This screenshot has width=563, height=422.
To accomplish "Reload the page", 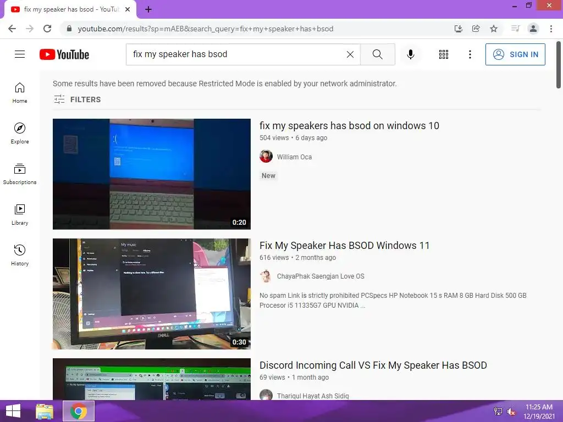I will point(47,29).
